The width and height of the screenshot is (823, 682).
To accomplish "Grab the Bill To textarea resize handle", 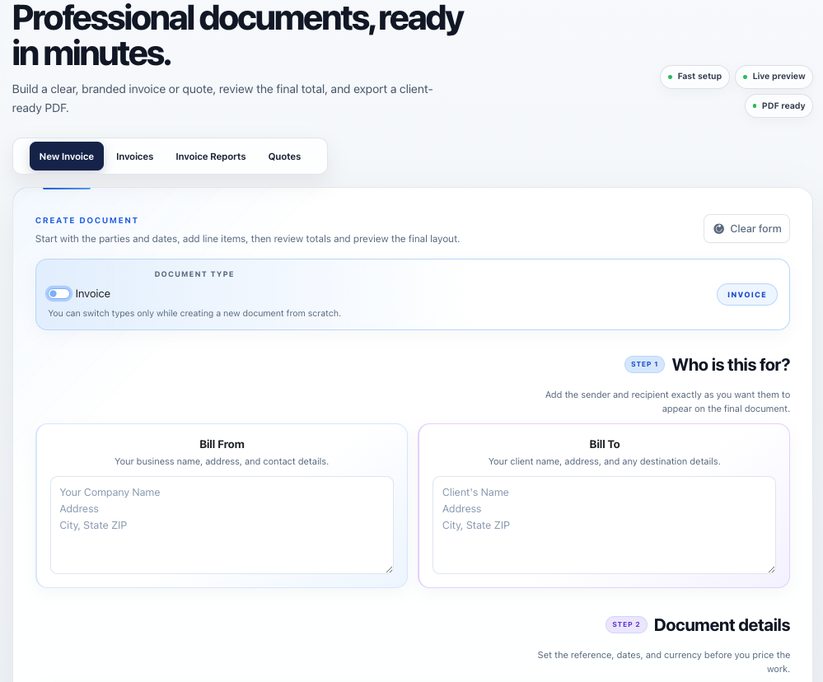I will tap(771, 569).
